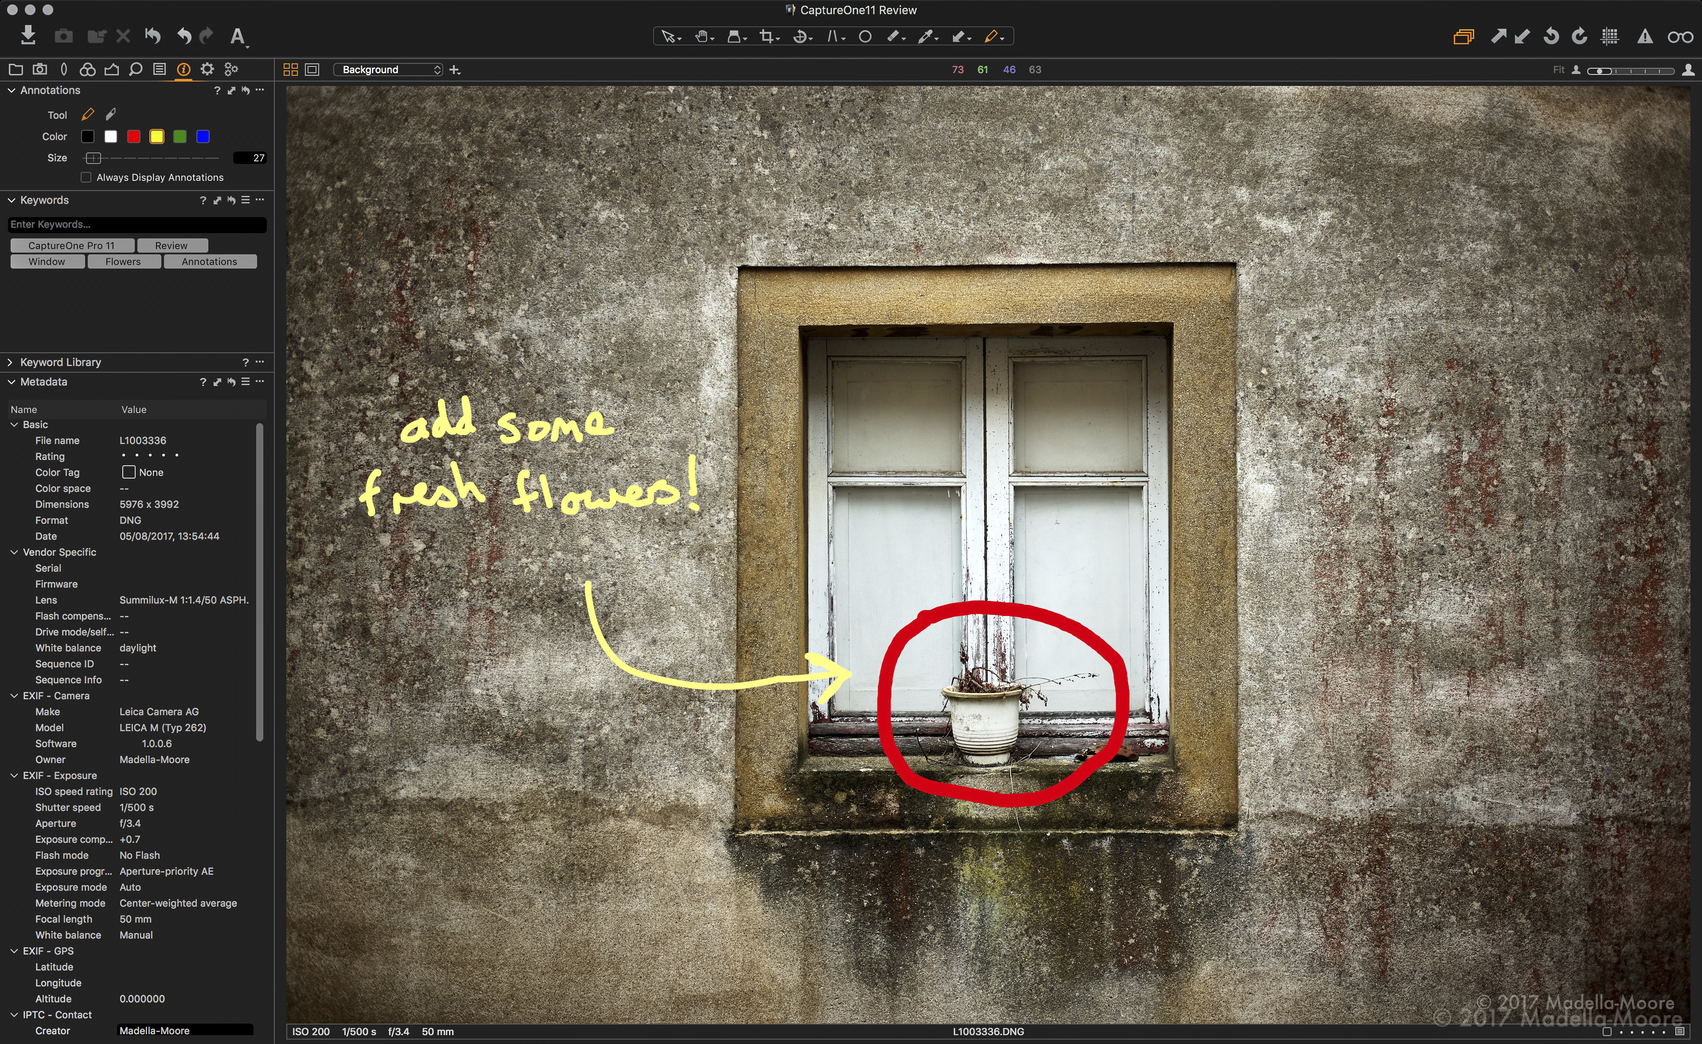1702x1044 pixels.
Task: Switch to the Color tool tab
Action: tap(87, 69)
